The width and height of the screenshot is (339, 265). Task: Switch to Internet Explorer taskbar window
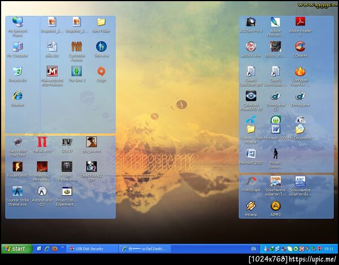click(145, 249)
